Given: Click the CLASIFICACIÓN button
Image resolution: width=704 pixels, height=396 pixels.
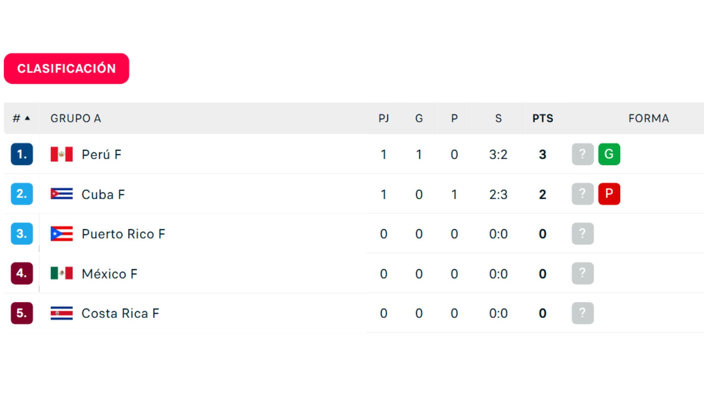Looking at the screenshot, I should 66,68.
